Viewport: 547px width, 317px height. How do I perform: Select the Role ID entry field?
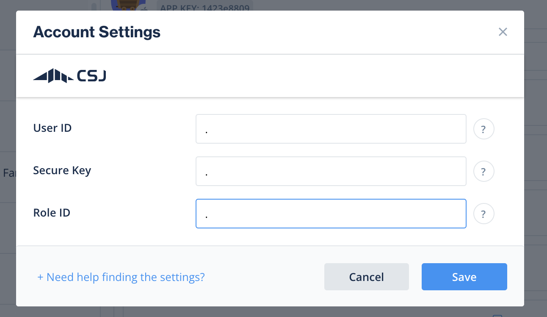(331, 213)
